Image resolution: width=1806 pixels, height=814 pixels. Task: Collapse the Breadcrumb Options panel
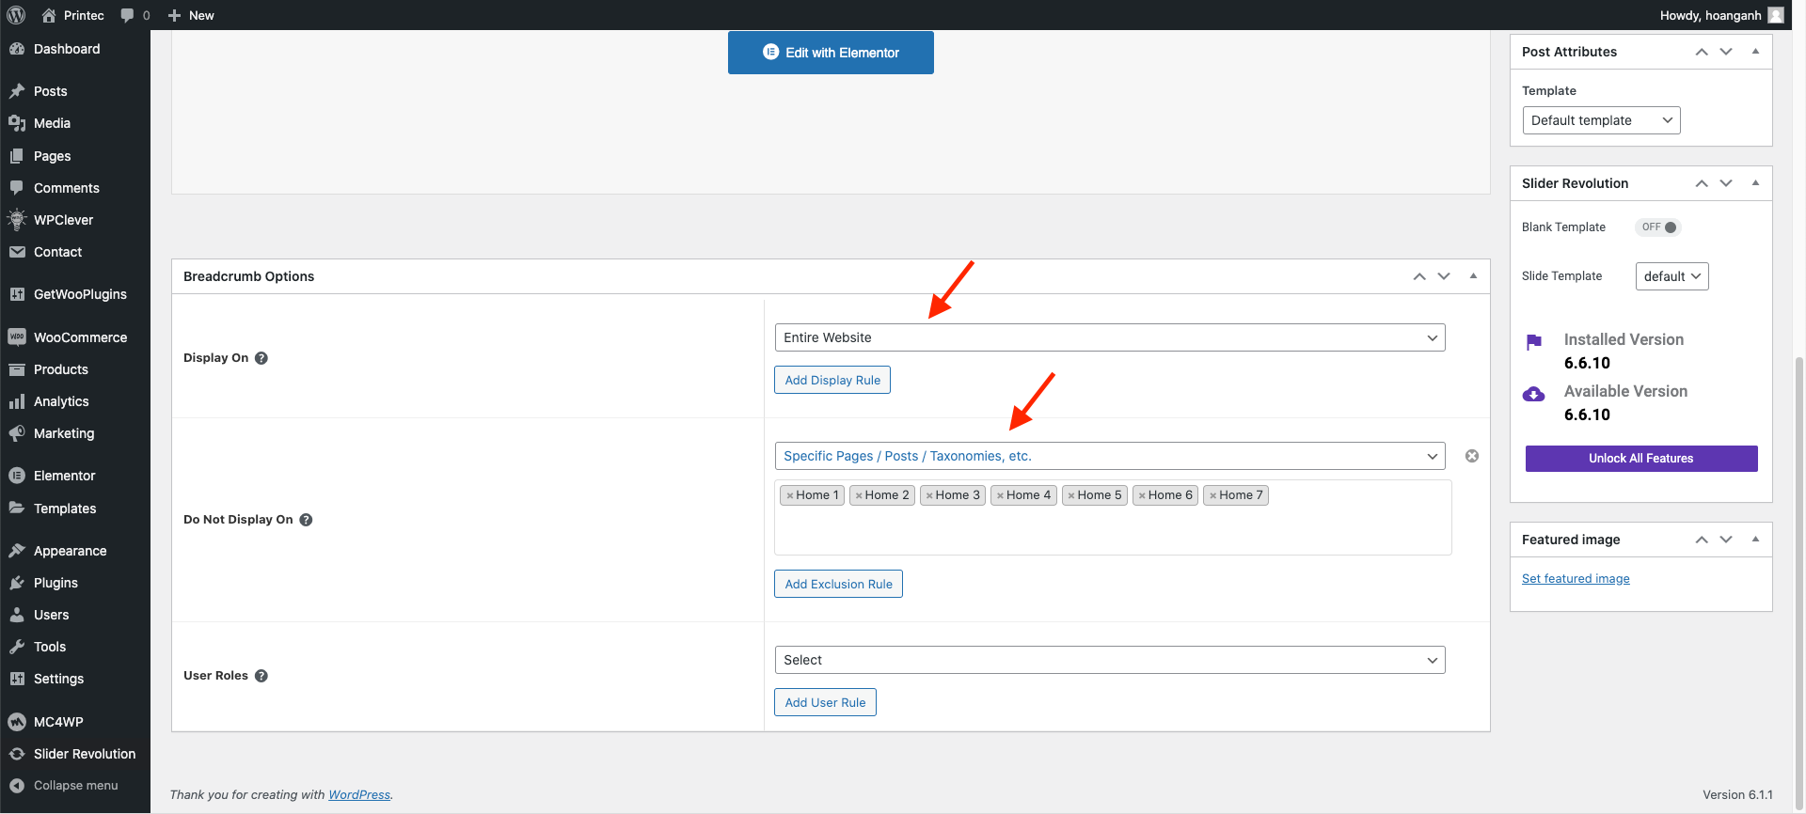[x=1473, y=276]
